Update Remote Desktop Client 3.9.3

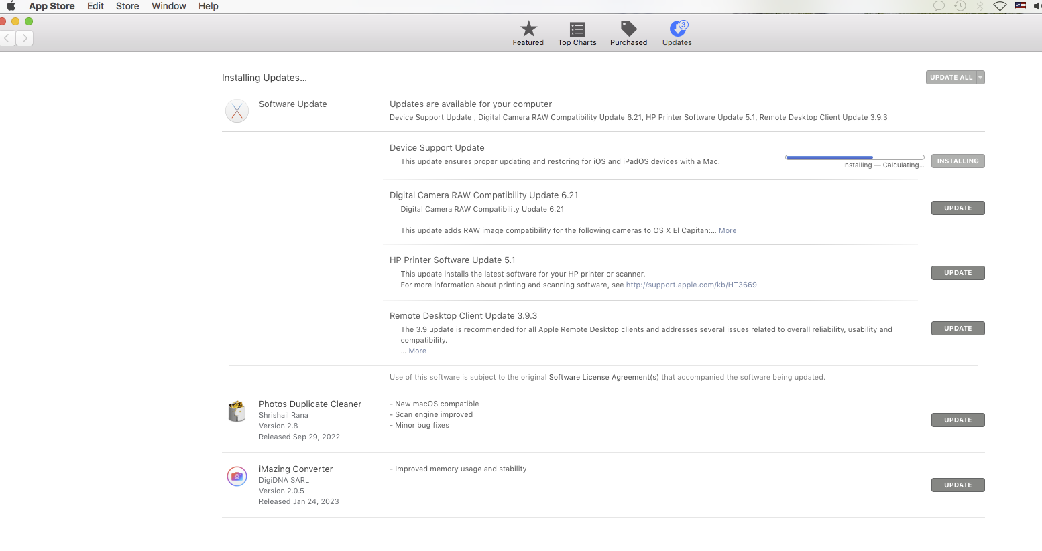(x=958, y=329)
